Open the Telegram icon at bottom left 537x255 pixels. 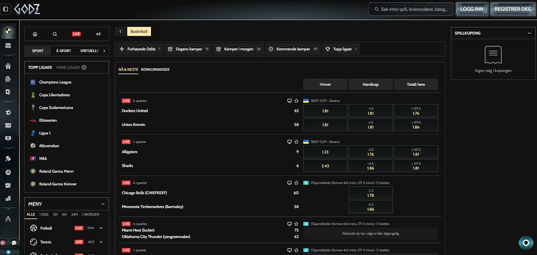coord(8,252)
